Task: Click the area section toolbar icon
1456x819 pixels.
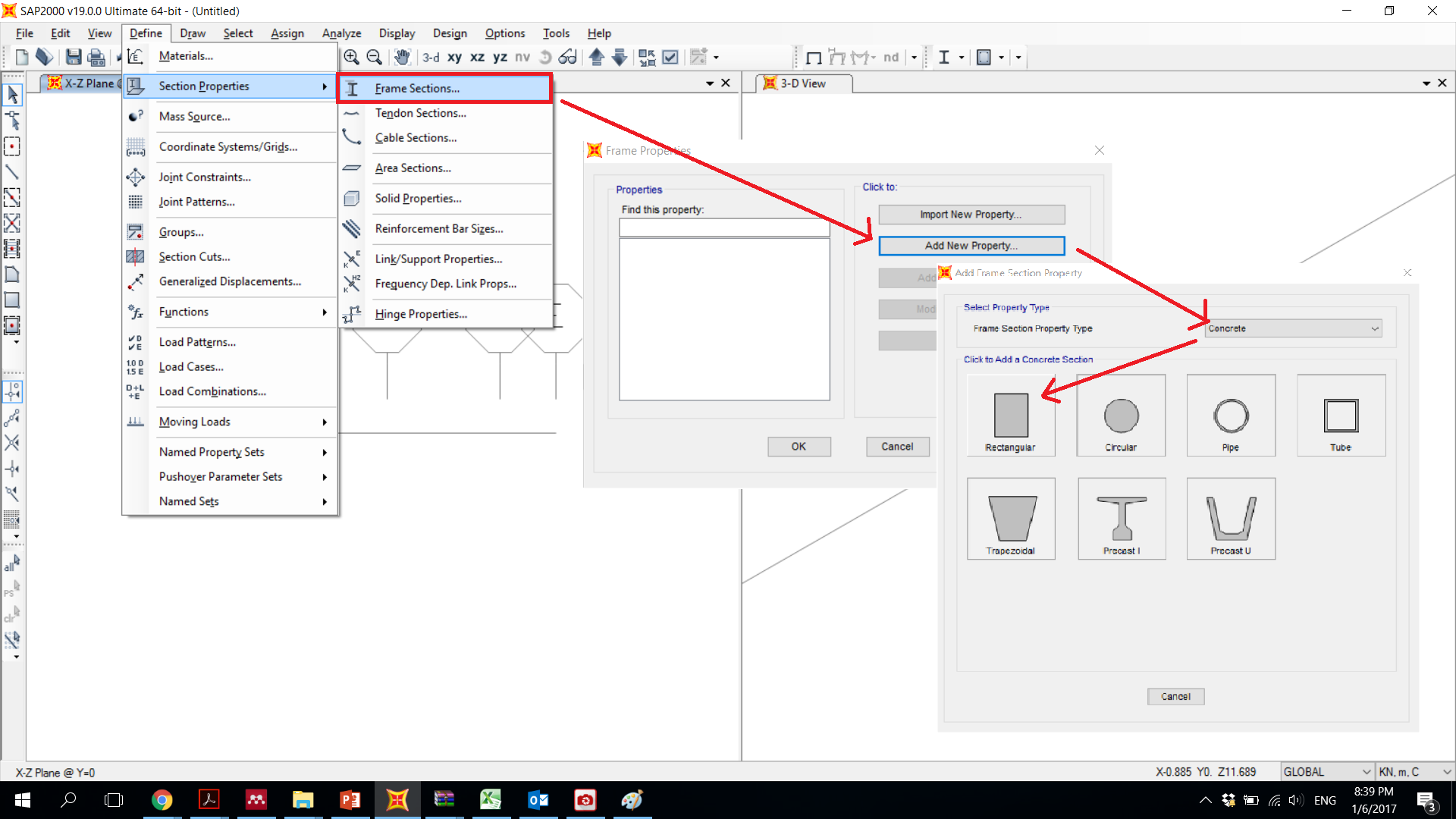Action: (984, 57)
